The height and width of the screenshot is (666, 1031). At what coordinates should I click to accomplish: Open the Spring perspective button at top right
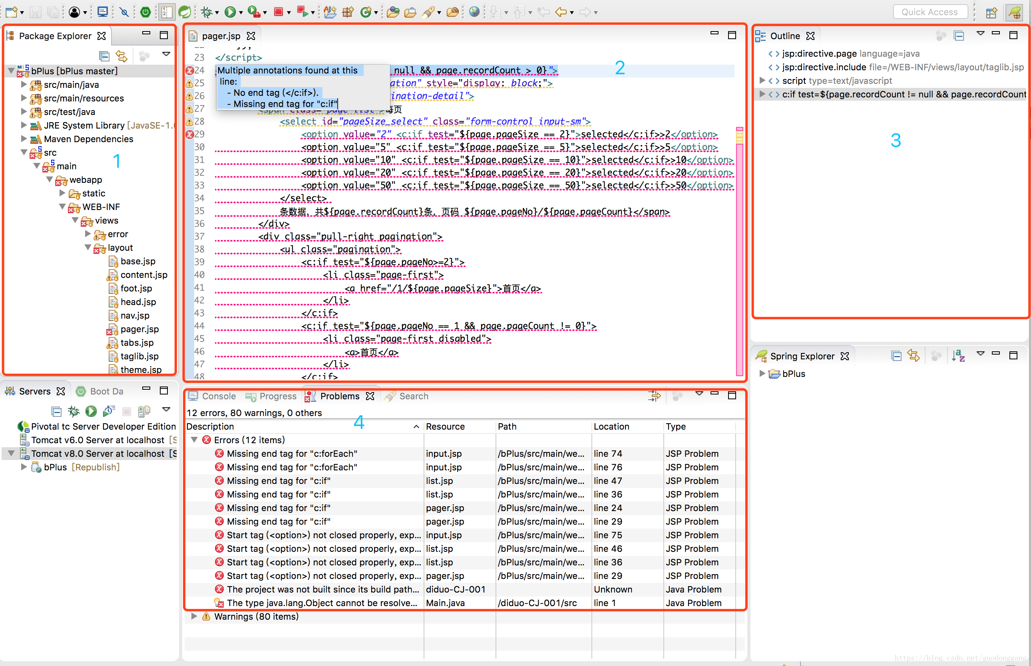coord(1015,12)
